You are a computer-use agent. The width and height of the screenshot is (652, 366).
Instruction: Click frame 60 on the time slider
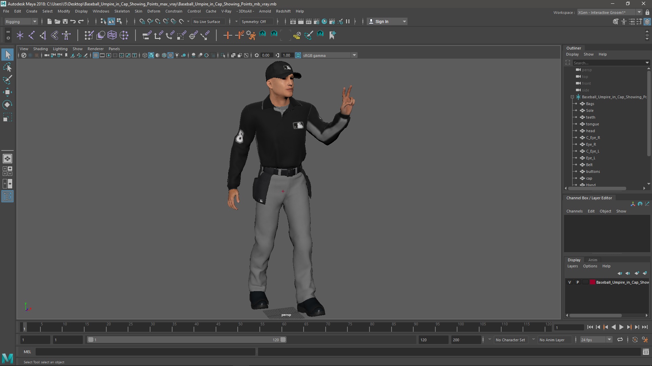point(284,327)
